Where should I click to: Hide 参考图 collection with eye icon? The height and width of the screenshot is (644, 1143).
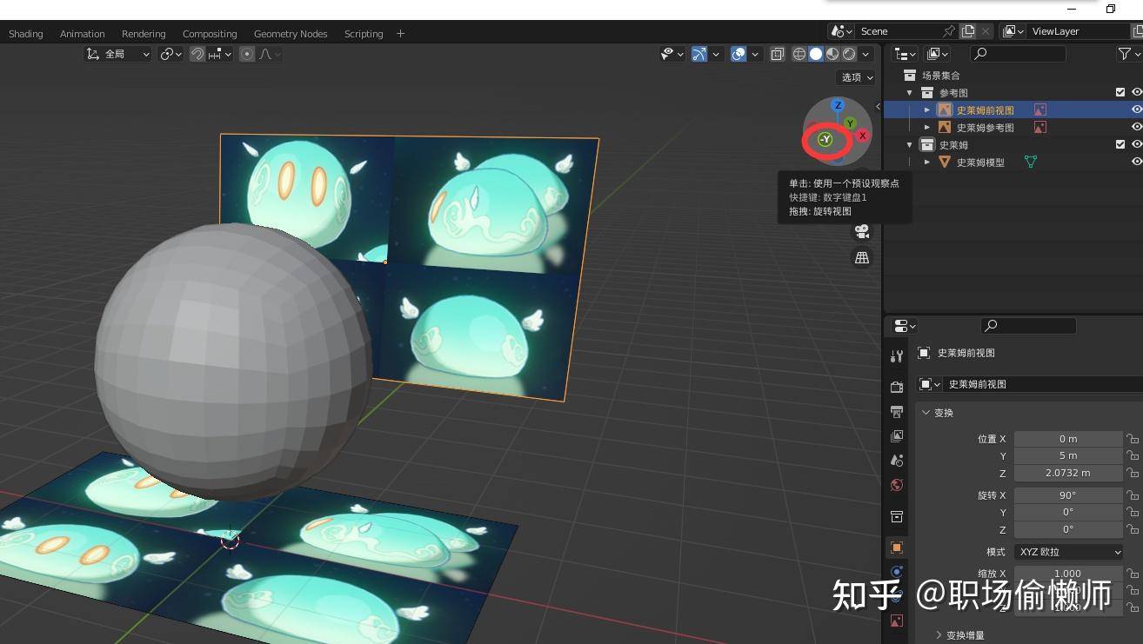[1136, 92]
